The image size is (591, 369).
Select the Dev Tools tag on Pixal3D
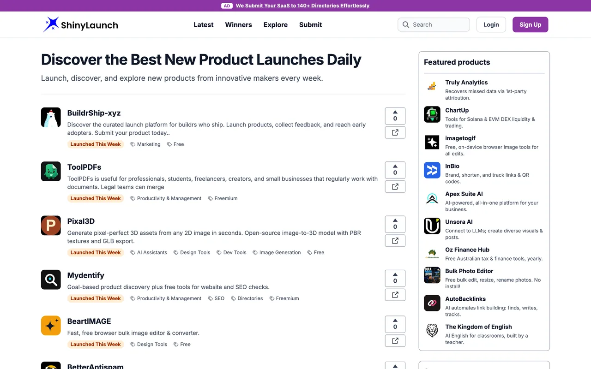[x=231, y=253]
